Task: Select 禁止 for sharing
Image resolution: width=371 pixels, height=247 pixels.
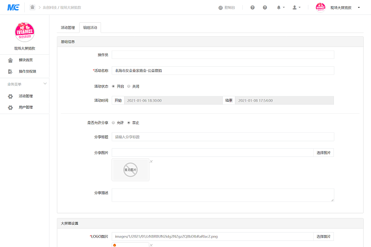Action: [x=129, y=123]
